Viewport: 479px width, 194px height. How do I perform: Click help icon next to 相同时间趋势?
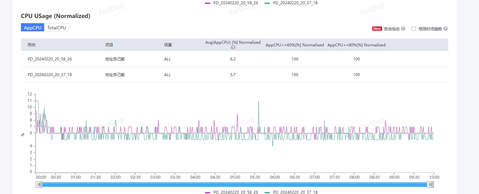(x=445, y=29)
